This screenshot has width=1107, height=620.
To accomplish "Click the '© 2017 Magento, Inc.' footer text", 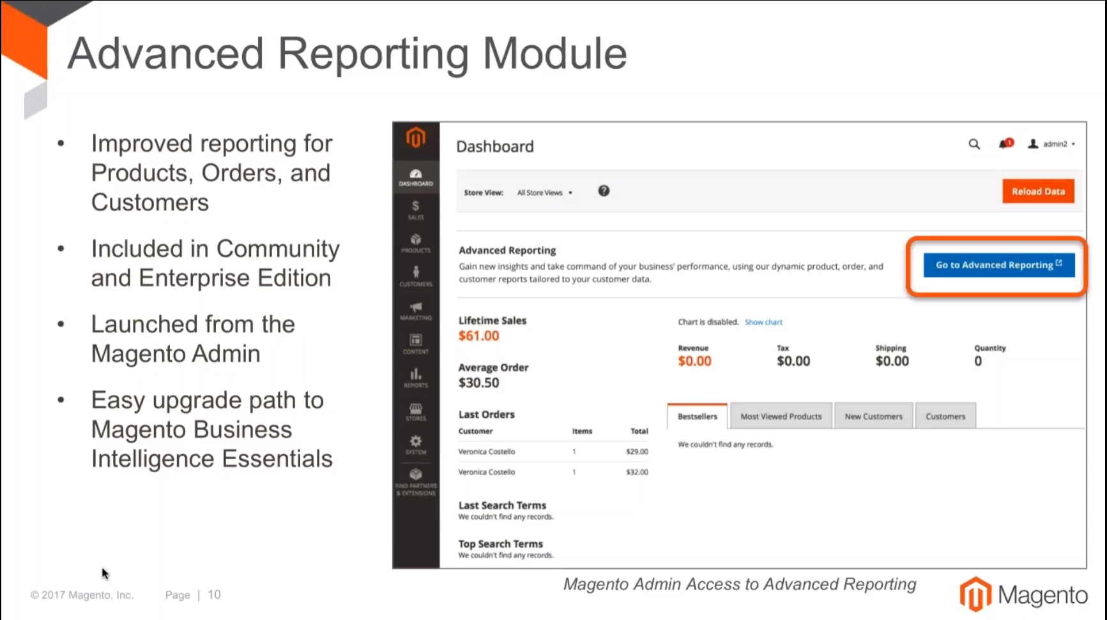I will 82,595.
